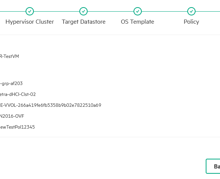Viewport: 220px width, 179px height.
Task: Click progress line between OS Template and Policy
Action: tap(164, 11)
